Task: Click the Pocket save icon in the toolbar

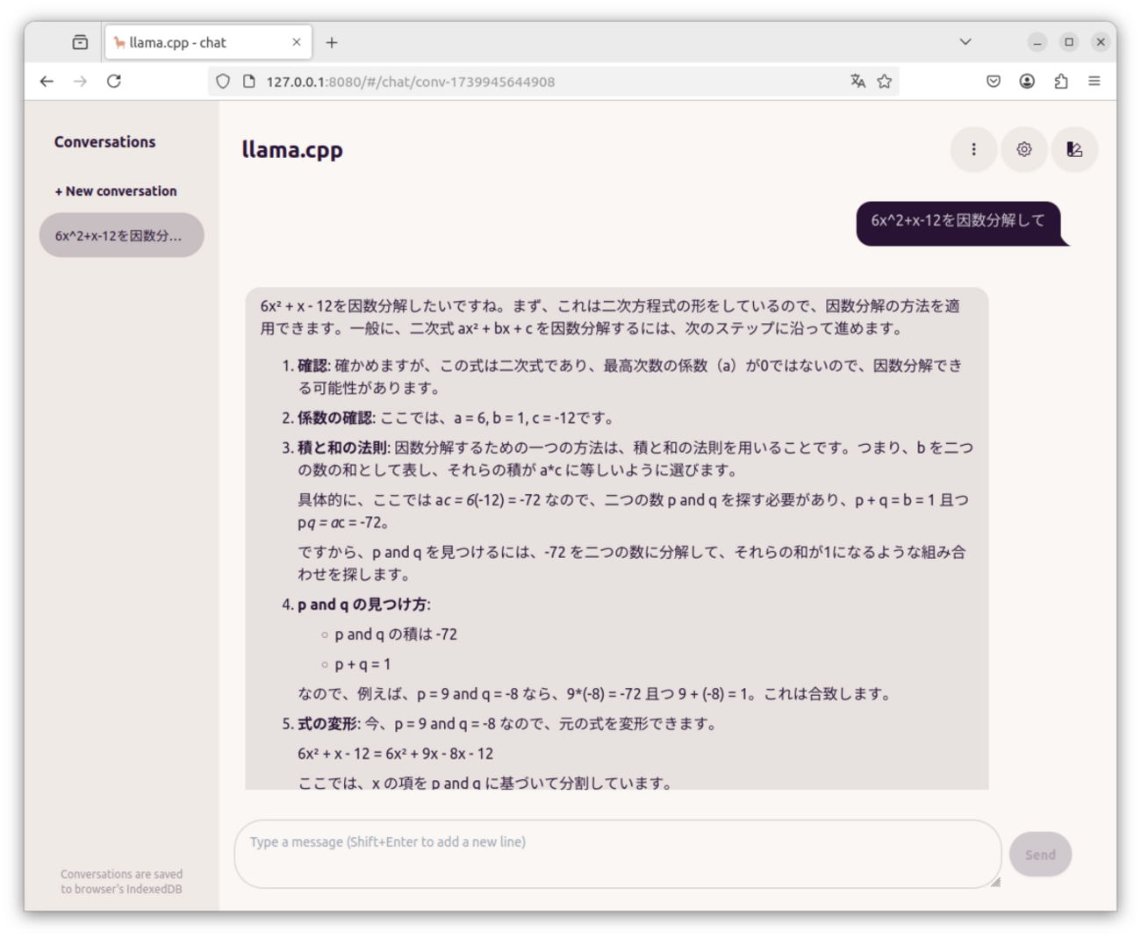Action: [x=993, y=81]
